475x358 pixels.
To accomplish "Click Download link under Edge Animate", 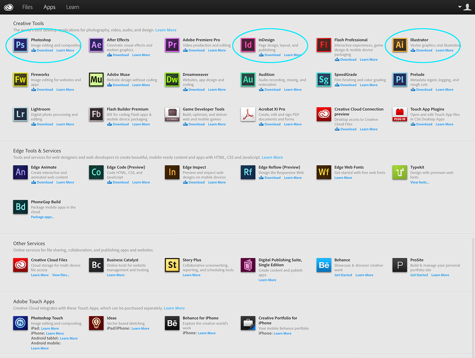I will point(42,182).
